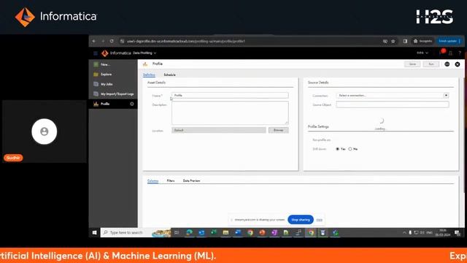Click the Stop sharing button
The height and width of the screenshot is (263, 467).
(301, 220)
